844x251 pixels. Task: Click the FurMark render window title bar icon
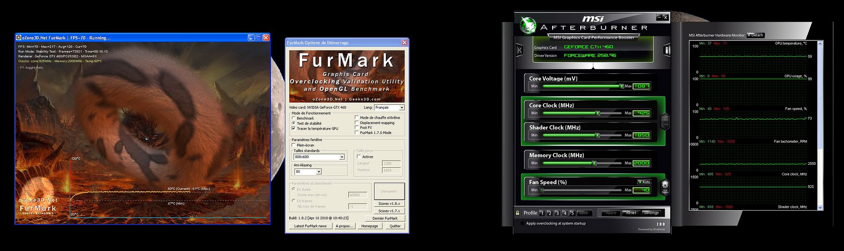pos(19,38)
